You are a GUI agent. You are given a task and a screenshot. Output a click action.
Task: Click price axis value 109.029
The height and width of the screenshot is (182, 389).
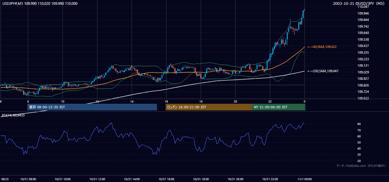(363, 72)
